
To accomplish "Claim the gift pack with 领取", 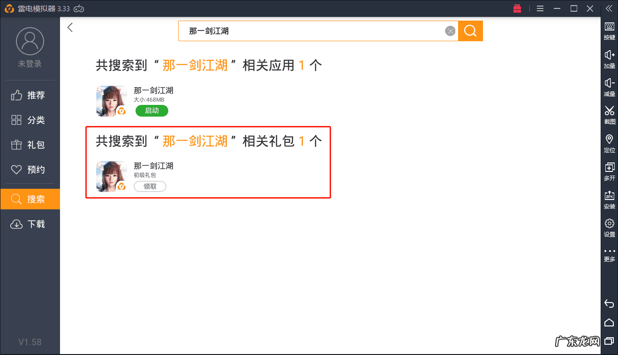I will (150, 186).
